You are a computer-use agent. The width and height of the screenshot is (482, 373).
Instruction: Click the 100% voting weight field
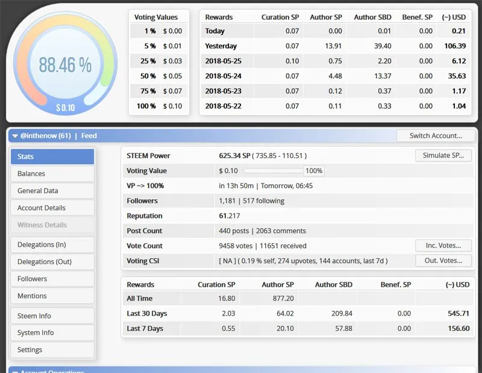(314, 171)
